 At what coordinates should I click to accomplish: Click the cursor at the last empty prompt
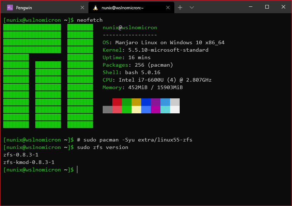coord(77,170)
